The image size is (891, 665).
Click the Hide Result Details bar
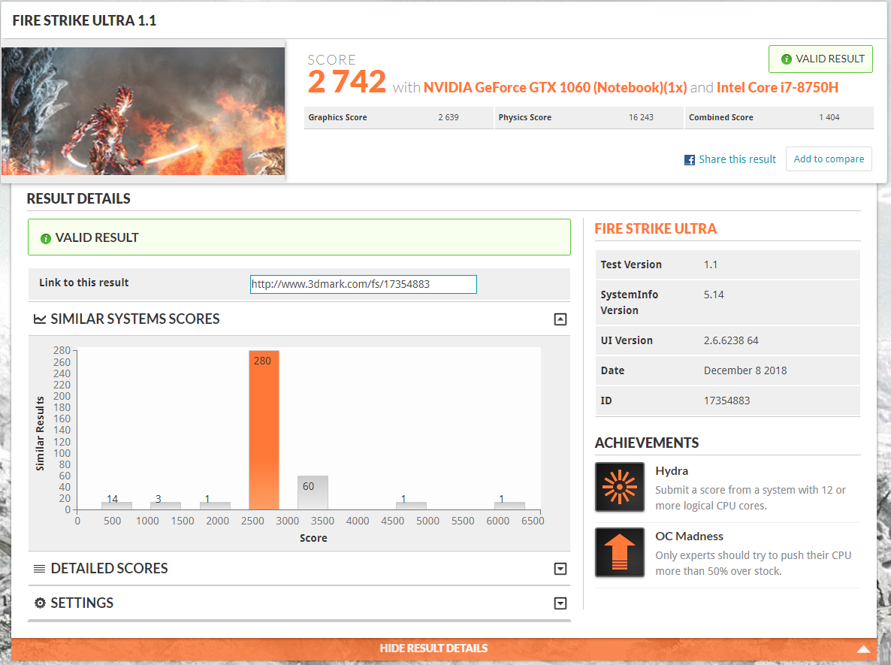click(444, 649)
